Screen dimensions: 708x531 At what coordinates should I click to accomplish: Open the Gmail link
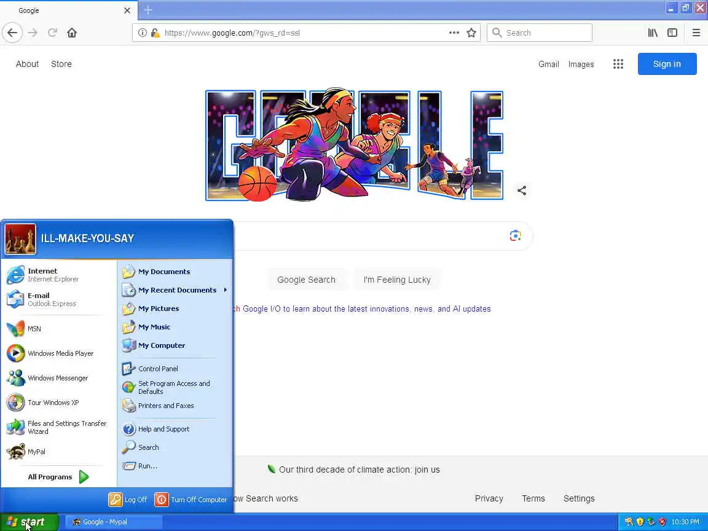(x=549, y=64)
